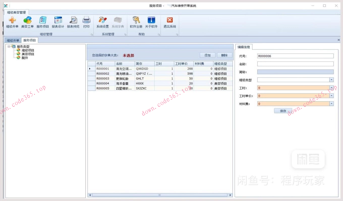343x201 pixels.
Task: Focus the 名称 input field
Action: (x=295, y=64)
